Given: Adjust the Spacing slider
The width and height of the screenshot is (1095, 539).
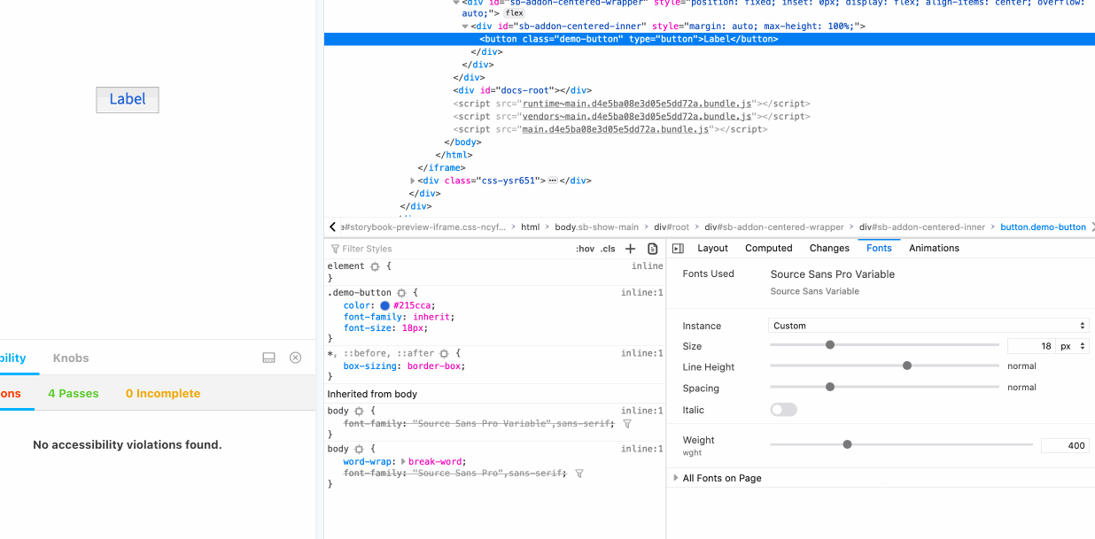Looking at the screenshot, I should tap(884, 387).
